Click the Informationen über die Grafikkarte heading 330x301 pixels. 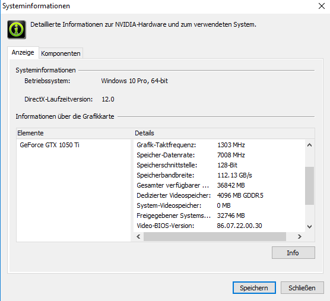click(x=65, y=116)
